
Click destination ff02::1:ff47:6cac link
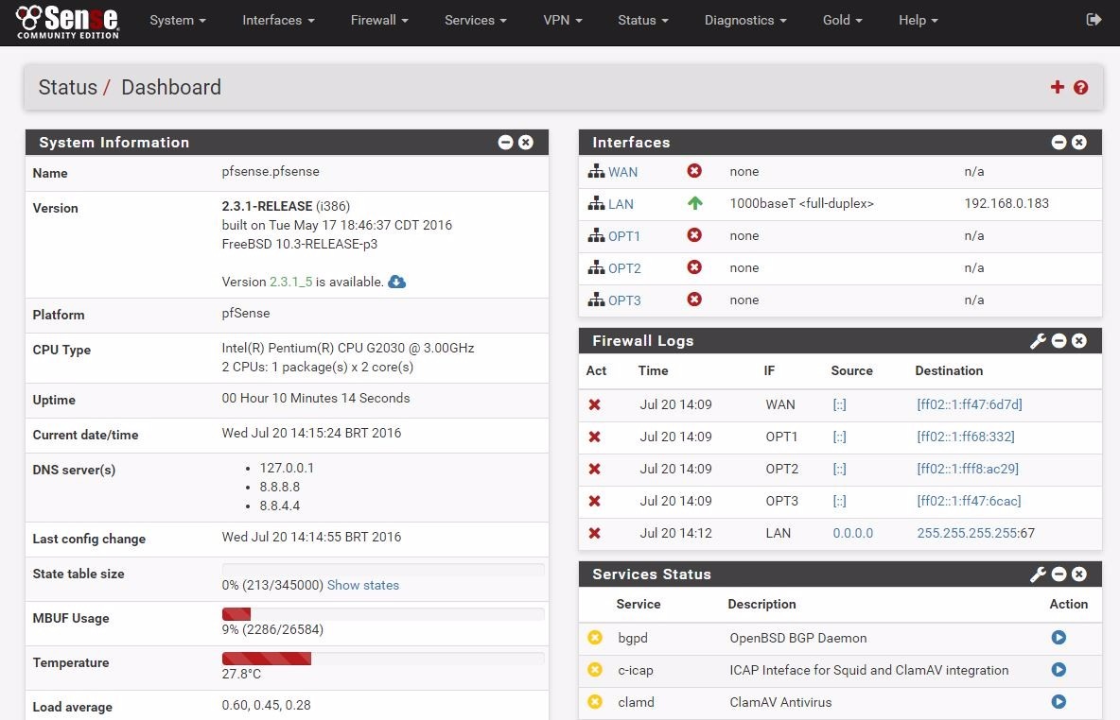click(x=970, y=501)
